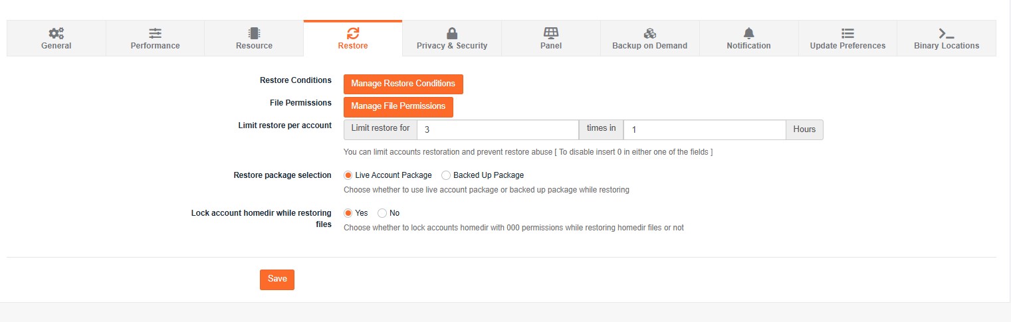Switch to Backup on Demand tab label
This screenshot has width=1011, height=322.
click(649, 46)
